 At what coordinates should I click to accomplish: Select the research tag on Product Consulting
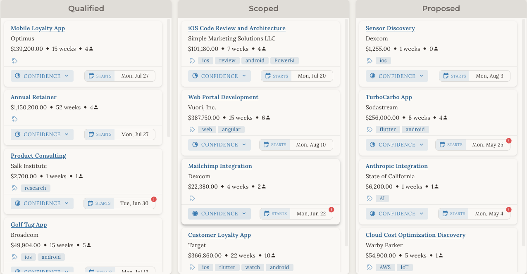coord(36,188)
